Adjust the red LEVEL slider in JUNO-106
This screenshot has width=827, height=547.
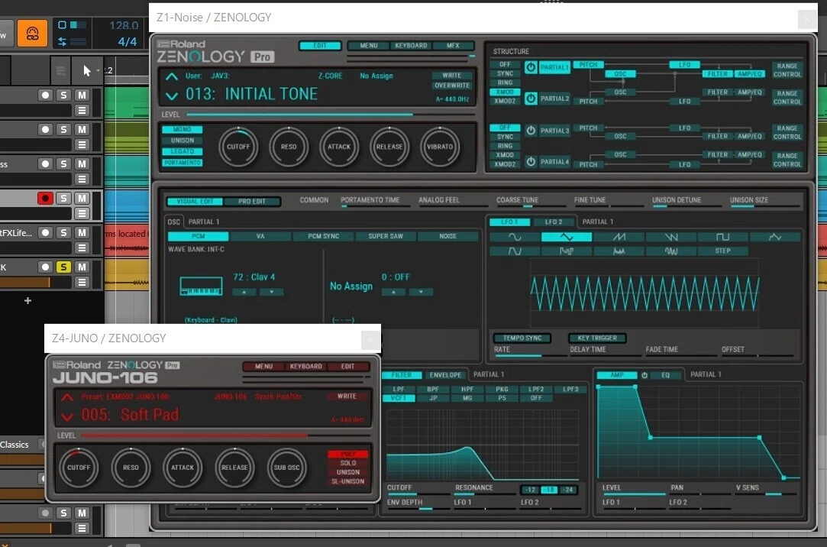coord(226,435)
